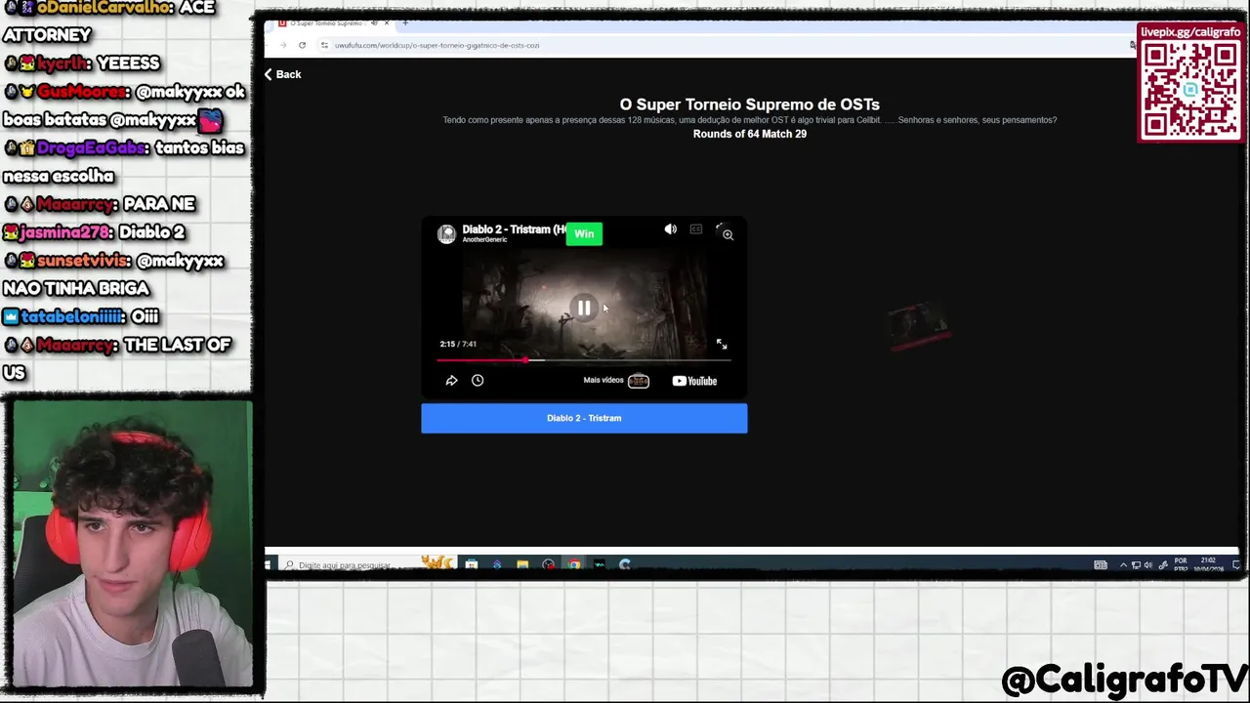The image size is (1250, 703).
Task: Go Back with the chevron link
Action: [x=282, y=74]
